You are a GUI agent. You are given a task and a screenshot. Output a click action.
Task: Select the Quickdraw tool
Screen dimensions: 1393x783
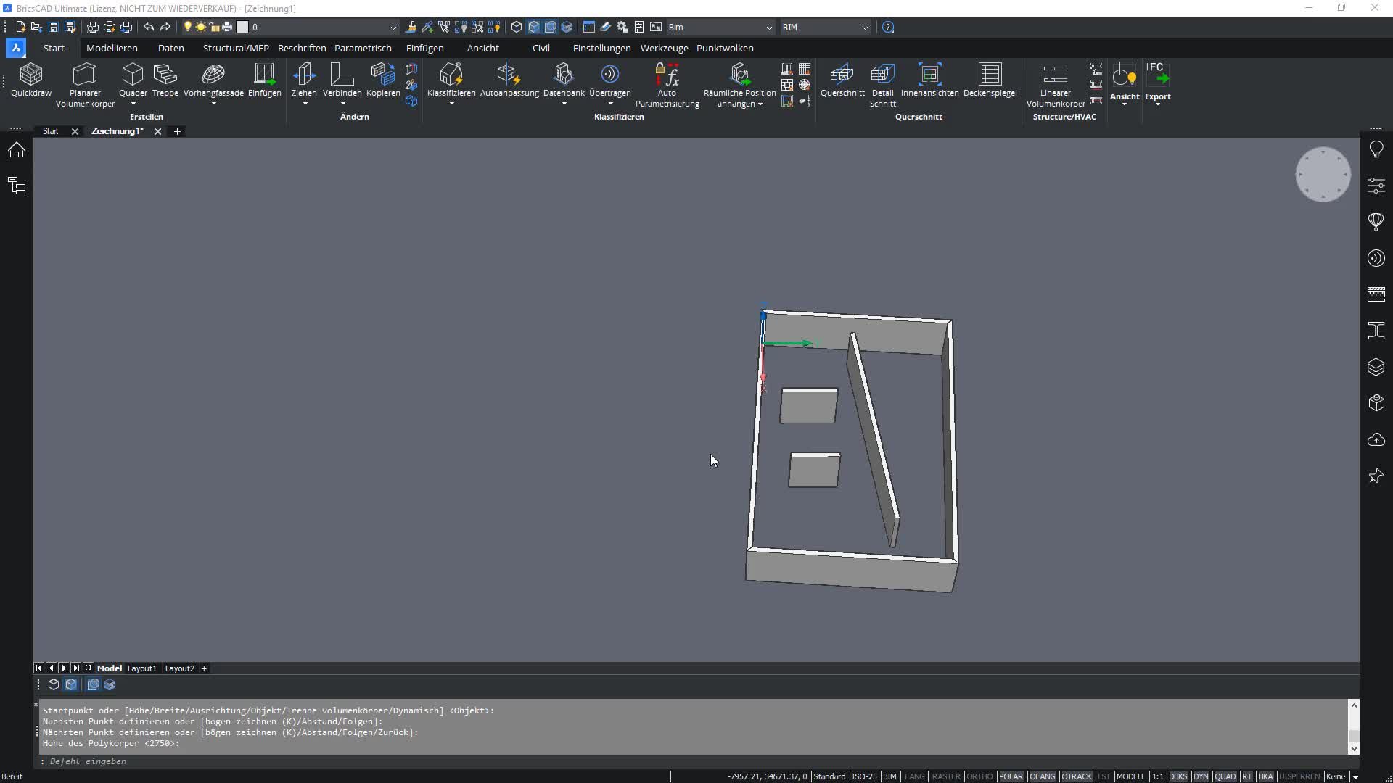pyautogui.click(x=31, y=80)
